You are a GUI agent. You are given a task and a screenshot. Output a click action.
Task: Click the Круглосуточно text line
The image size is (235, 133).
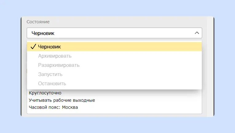pos(45,93)
